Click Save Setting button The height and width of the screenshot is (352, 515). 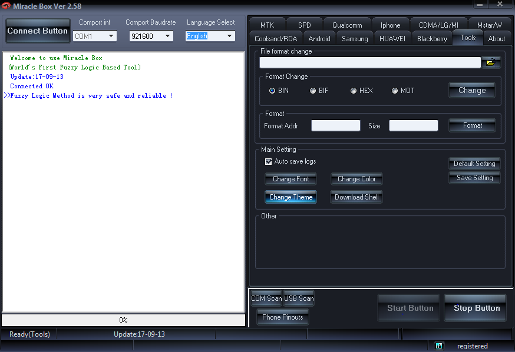click(x=474, y=178)
